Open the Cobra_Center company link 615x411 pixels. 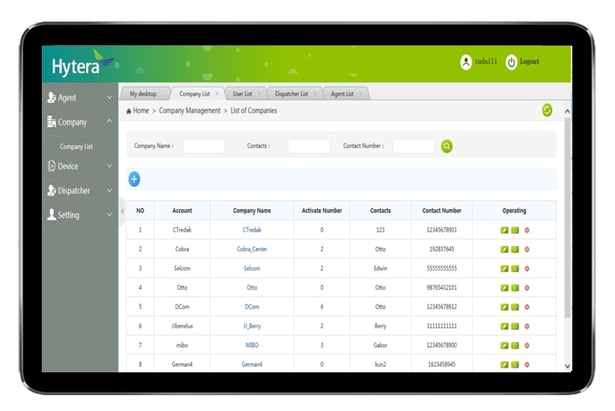[x=252, y=249]
